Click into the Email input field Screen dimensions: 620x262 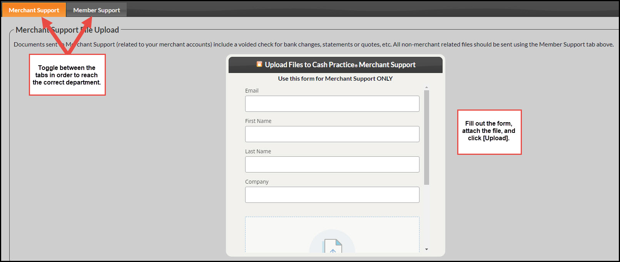click(x=332, y=104)
